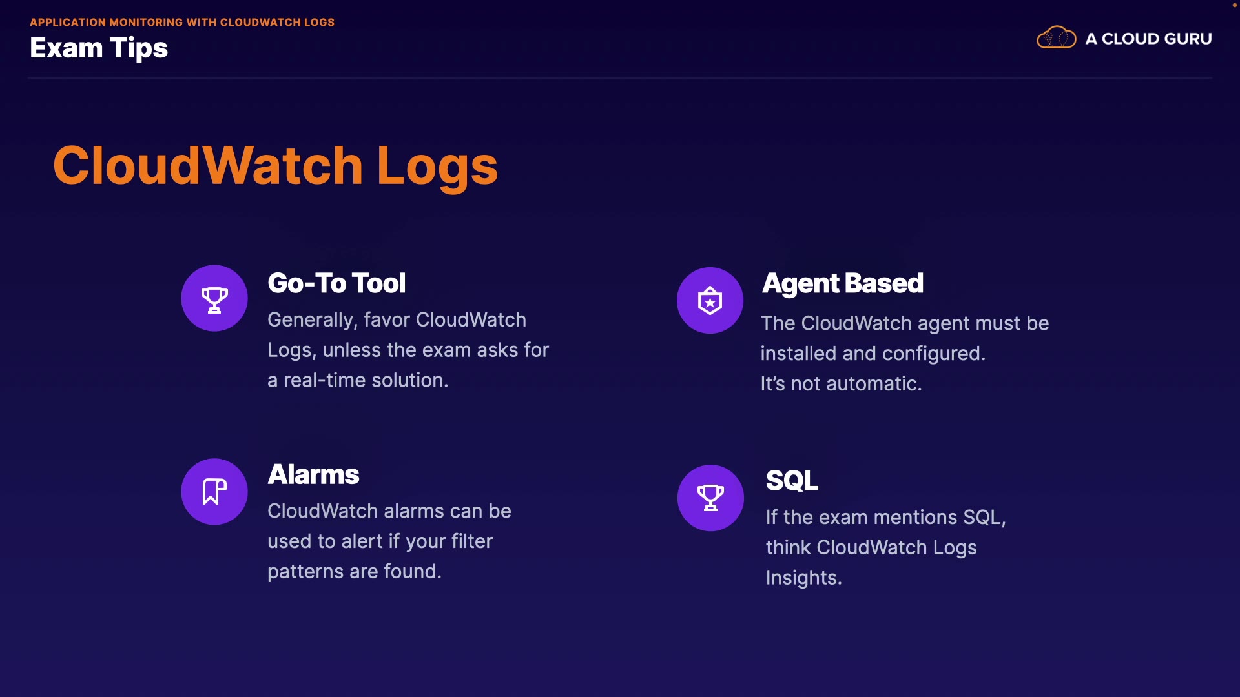Click the shield star icon beside Agent Based
This screenshot has width=1240, height=697.
[710, 301]
